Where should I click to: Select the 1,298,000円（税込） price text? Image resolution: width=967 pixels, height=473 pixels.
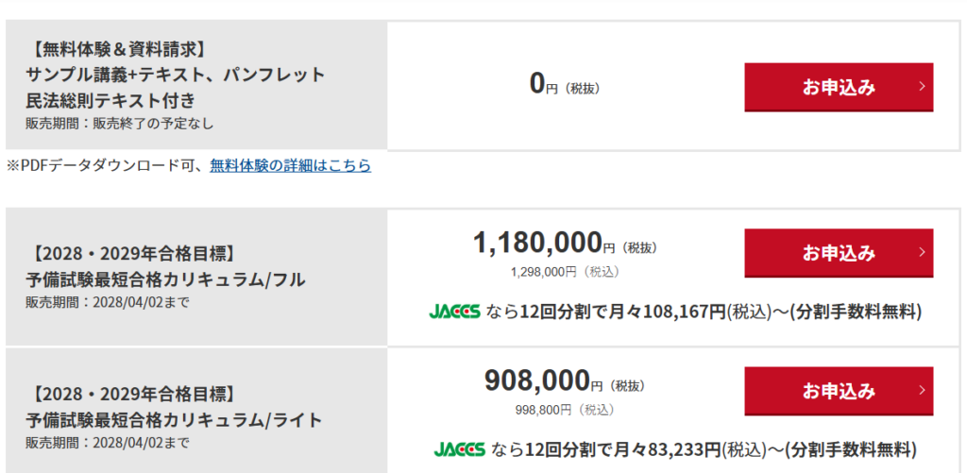(564, 272)
